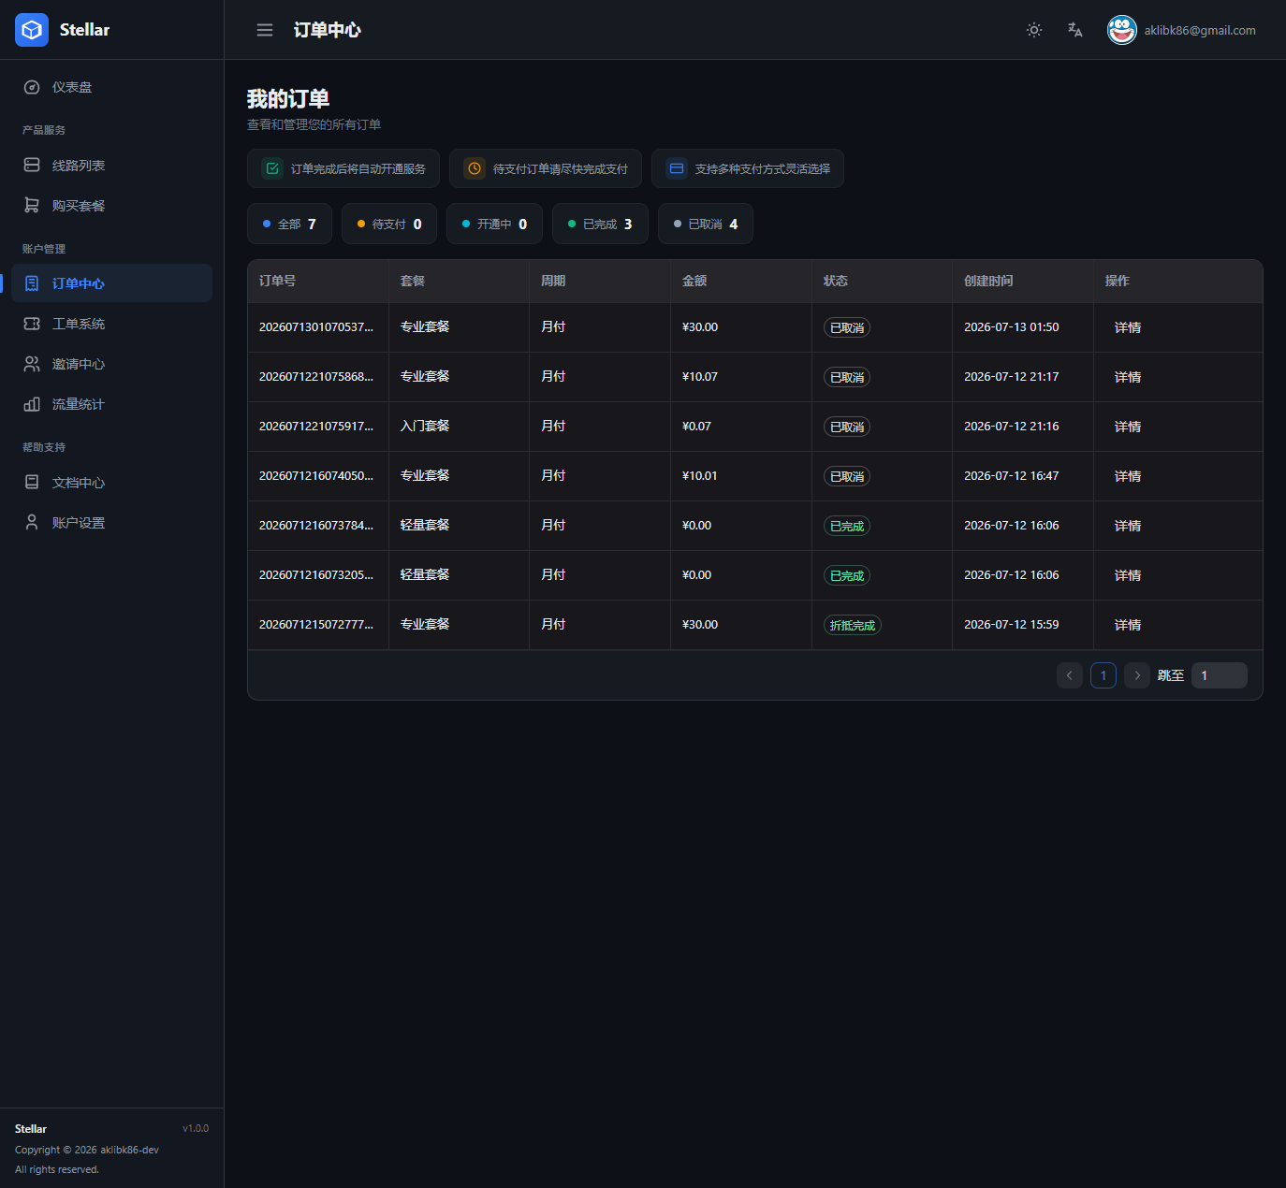Filter orders by 待支付 0
Viewport: 1286px width, 1188px height.
click(x=389, y=224)
